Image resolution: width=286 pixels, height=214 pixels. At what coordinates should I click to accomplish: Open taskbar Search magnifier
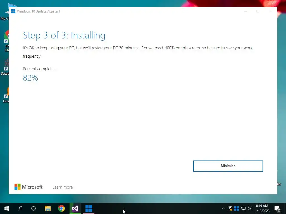(x=20, y=208)
